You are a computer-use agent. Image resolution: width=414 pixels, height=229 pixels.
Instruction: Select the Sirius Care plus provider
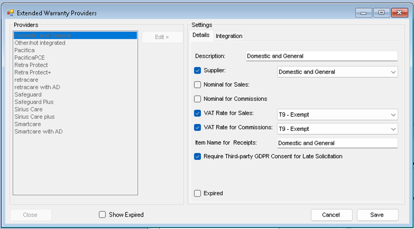75,116
